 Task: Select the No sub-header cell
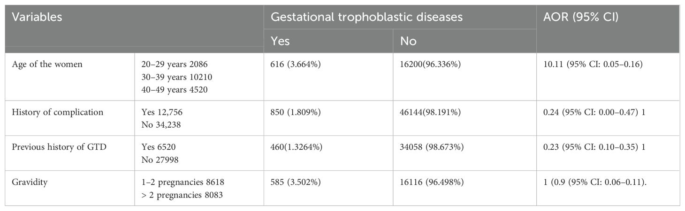(408, 41)
